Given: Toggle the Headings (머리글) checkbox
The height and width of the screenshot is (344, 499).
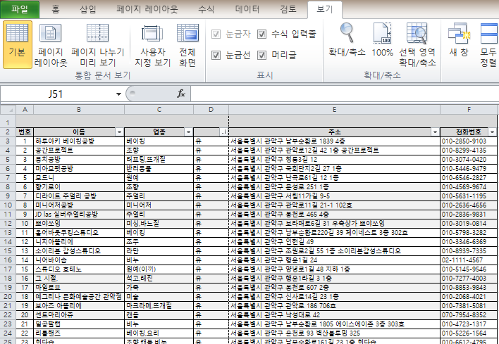Looking at the screenshot, I should (x=261, y=56).
